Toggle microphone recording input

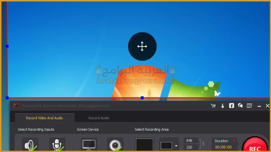pos(57,145)
